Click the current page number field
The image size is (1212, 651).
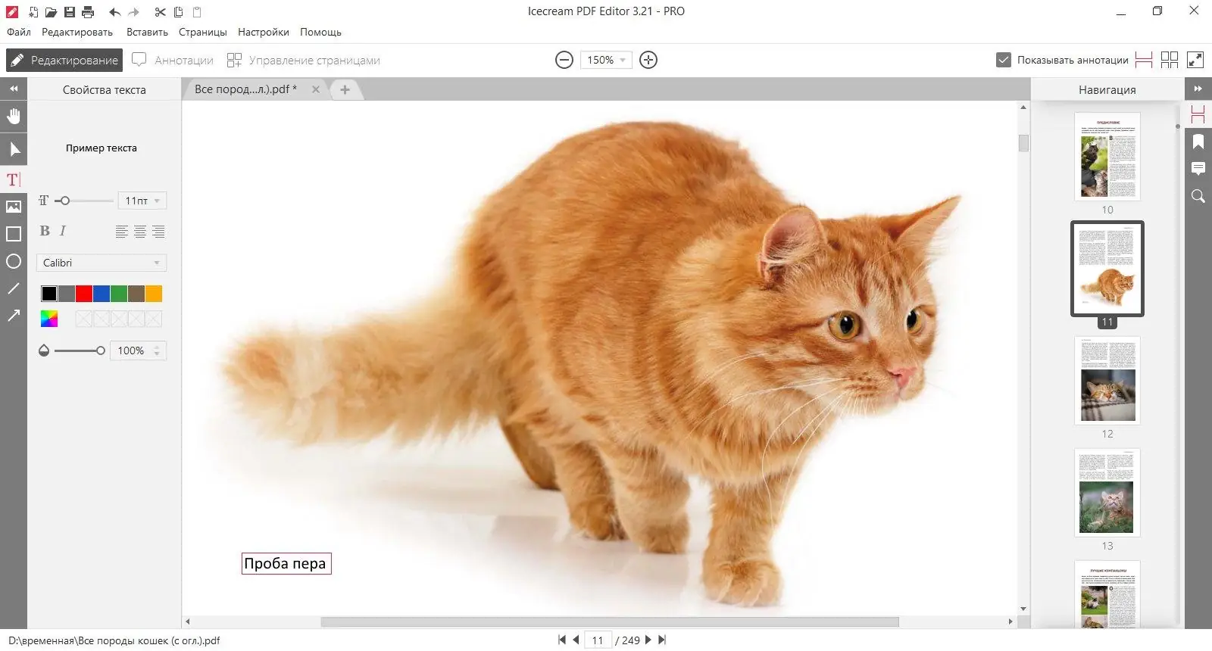pos(598,640)
